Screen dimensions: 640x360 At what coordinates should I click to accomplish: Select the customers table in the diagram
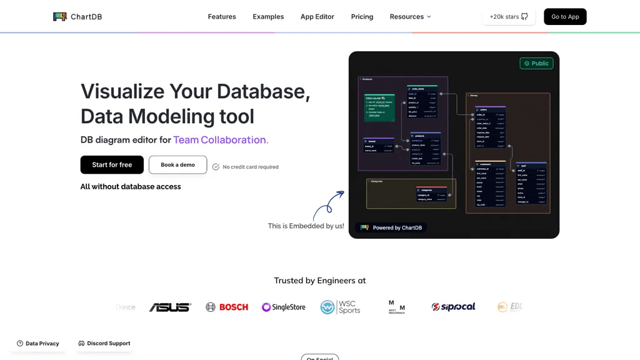[x=491, y=184]
